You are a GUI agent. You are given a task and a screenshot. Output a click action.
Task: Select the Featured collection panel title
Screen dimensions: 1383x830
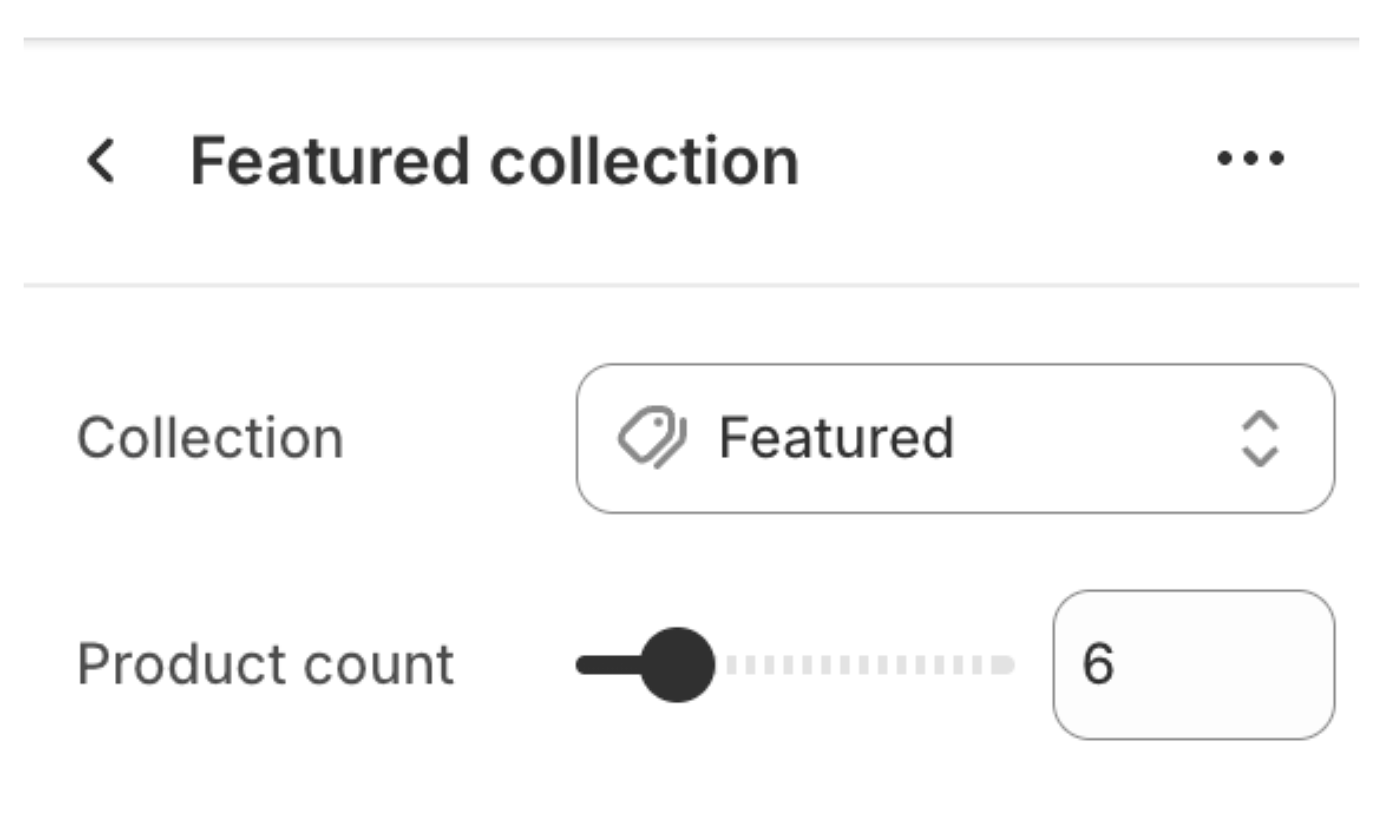[493, 160]
